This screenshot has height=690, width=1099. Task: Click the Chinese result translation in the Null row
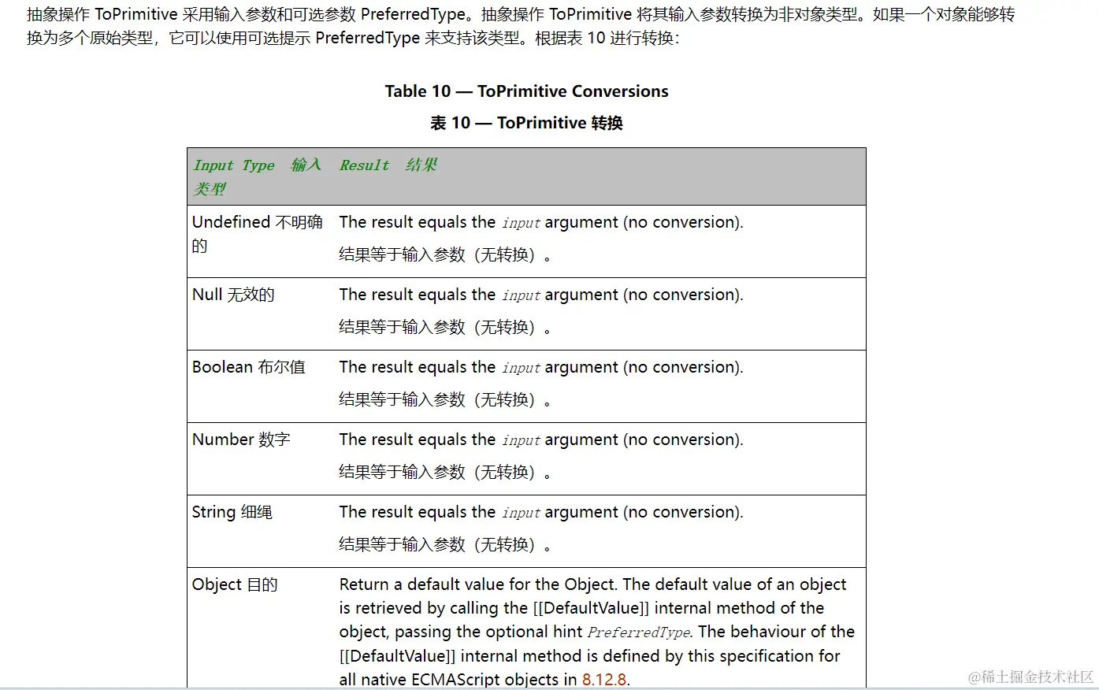click(x=445, y=327)
